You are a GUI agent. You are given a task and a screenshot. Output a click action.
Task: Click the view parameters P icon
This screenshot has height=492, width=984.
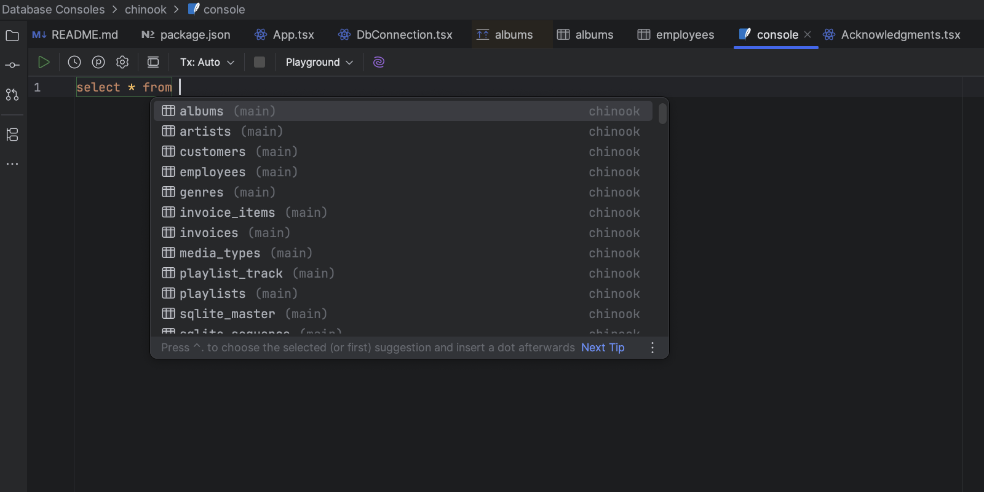pos(98,62)
